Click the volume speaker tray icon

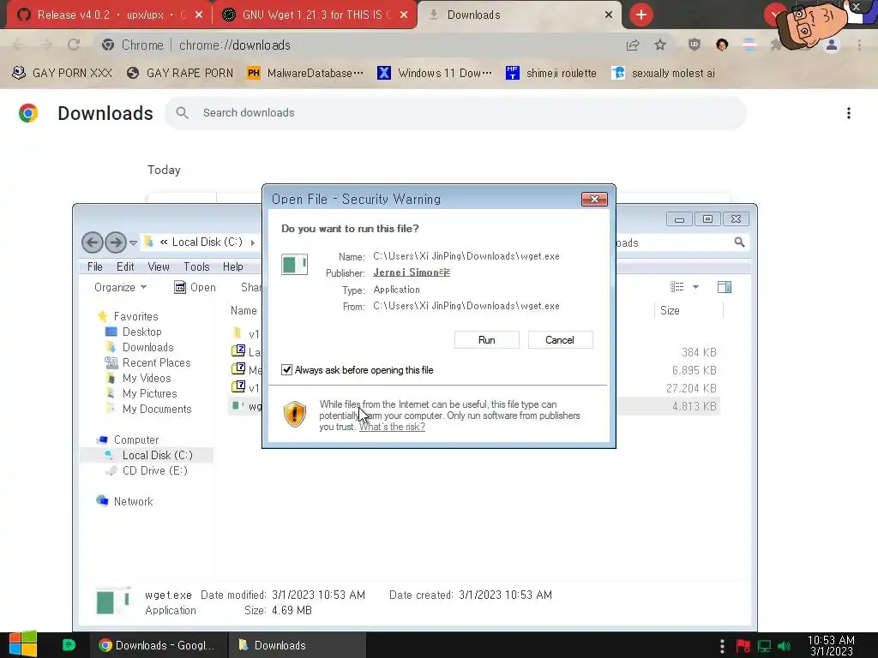(x=785, y=646)
